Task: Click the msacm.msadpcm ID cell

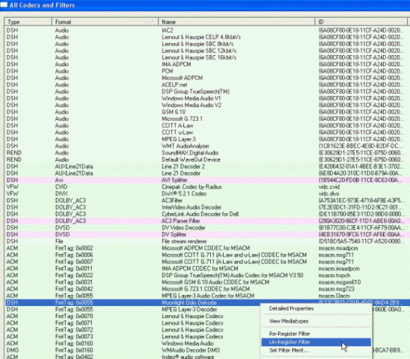Action: pos(338,248)
